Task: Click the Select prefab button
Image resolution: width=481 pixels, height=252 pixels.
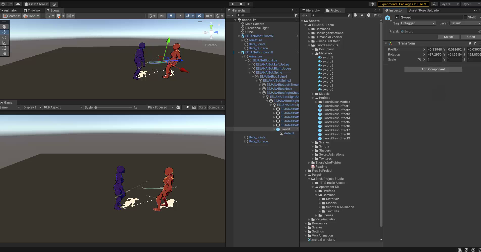Action: (x=448, y=37)
